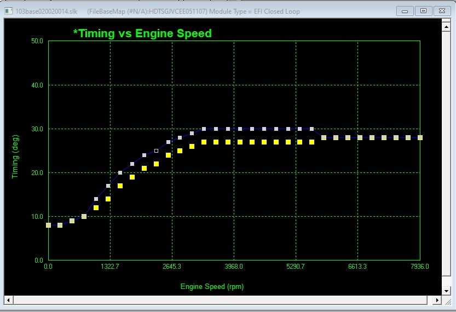Image resolution: width=456 pixels, height=312 pixels.
Task: Click the 3968.0 tick label on the x-axis
Action: 234,267
